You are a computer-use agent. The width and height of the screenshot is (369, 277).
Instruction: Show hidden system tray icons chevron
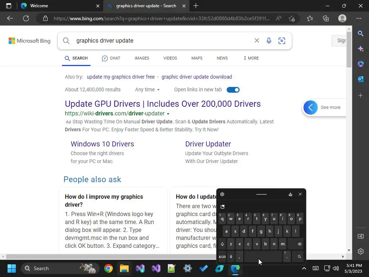pos(304,268)
